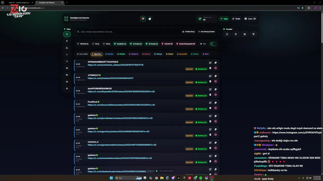Select the #dunya tag filter
The image size is (323, 181).
158,54
